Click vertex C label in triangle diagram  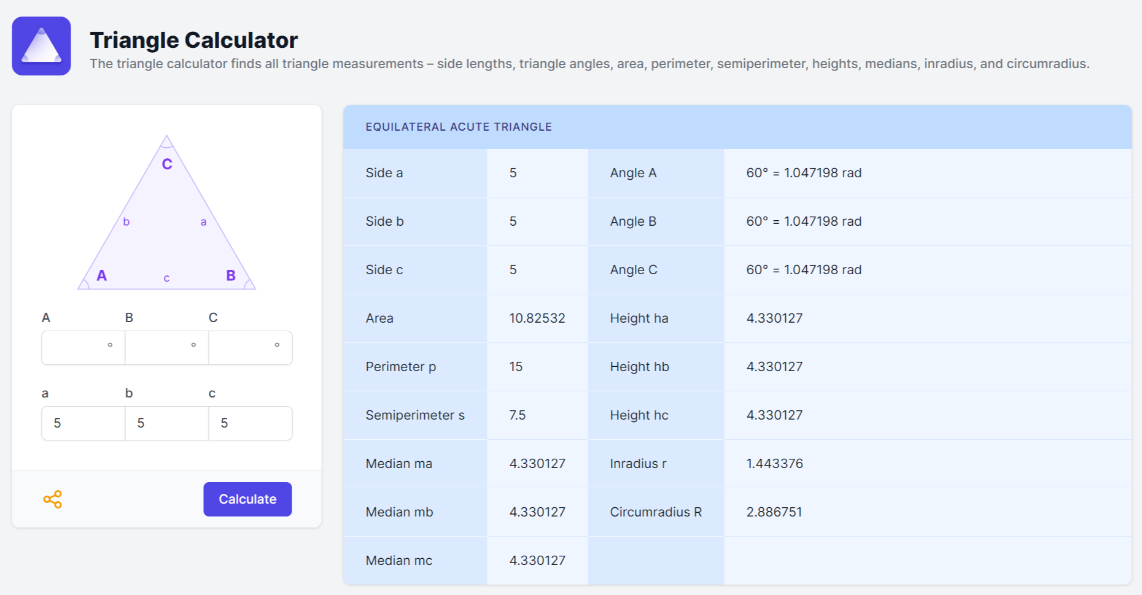click(x=167, y=164)
